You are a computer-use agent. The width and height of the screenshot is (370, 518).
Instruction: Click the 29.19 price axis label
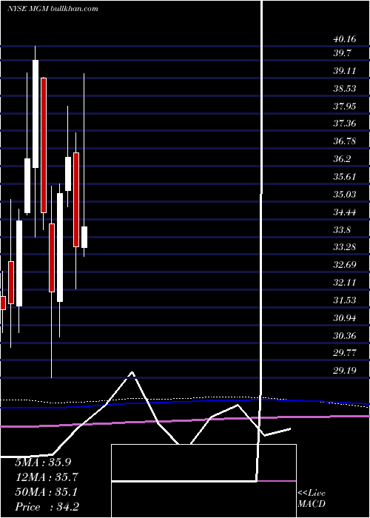coord(345,371)
